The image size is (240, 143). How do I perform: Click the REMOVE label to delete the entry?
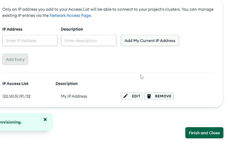click(x=163, y=96)
